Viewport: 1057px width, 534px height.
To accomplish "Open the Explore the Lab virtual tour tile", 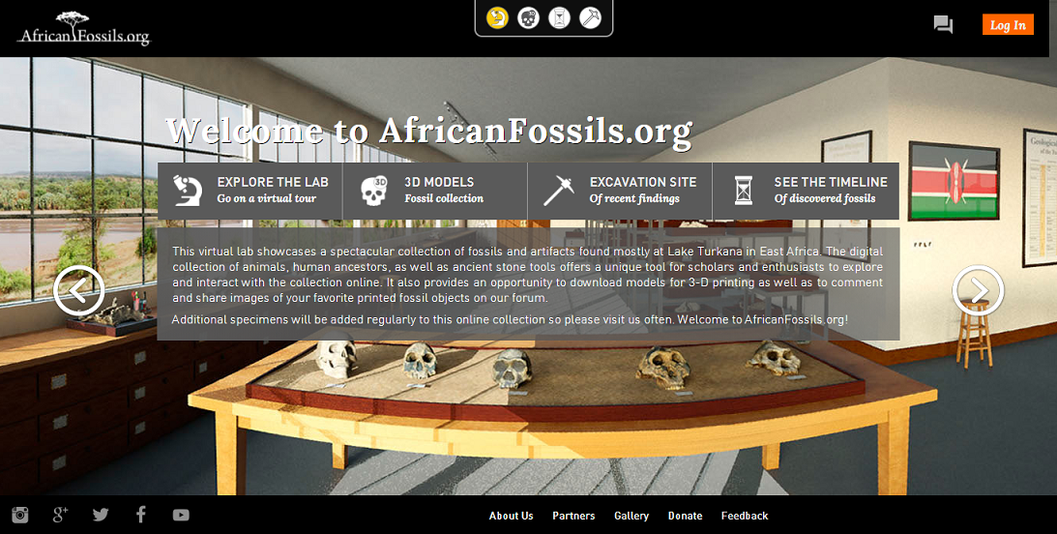I will tap(250, 191).
